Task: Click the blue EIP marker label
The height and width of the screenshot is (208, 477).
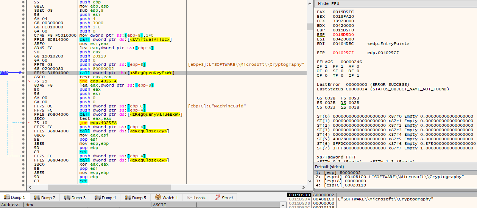Action: [5, 73]
